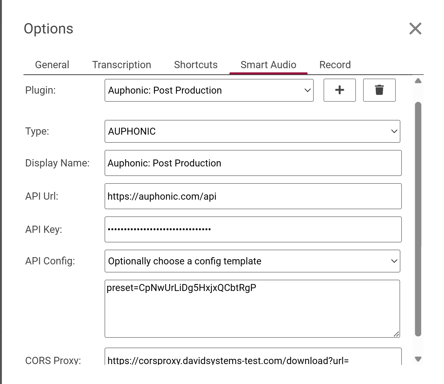
Task: Click the masked API Key field
Action: point(253,230)
